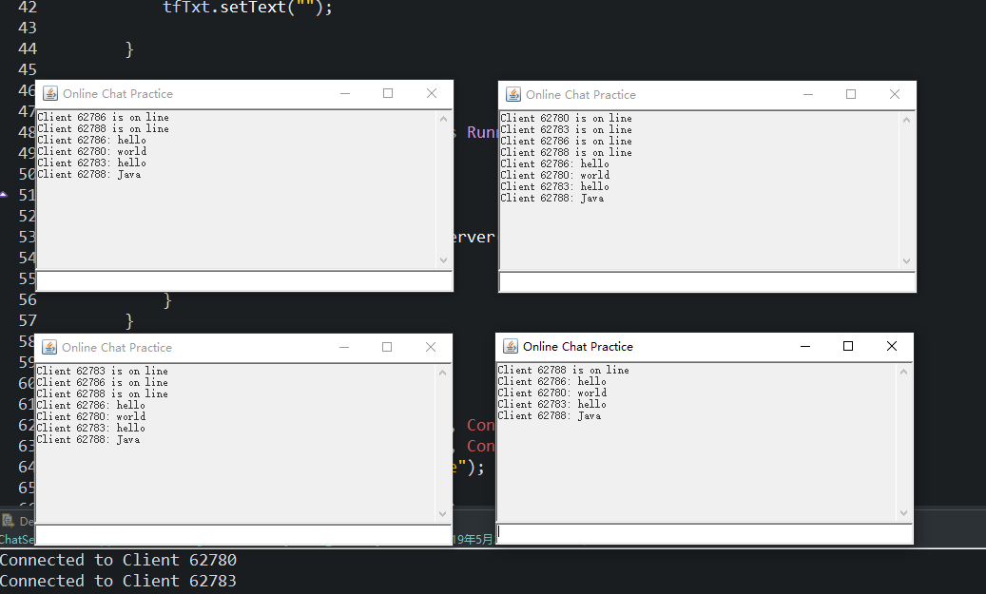Click Java icon of chat window listing 62780 first

513,94
